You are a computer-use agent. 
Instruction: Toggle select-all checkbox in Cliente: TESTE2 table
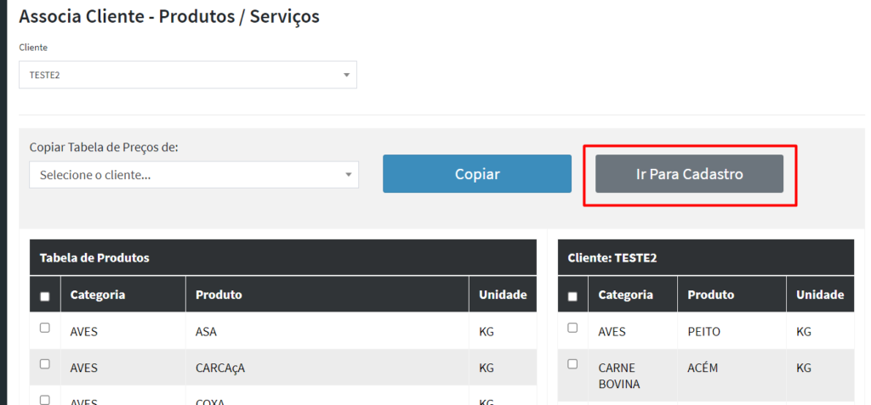point(572,296)
